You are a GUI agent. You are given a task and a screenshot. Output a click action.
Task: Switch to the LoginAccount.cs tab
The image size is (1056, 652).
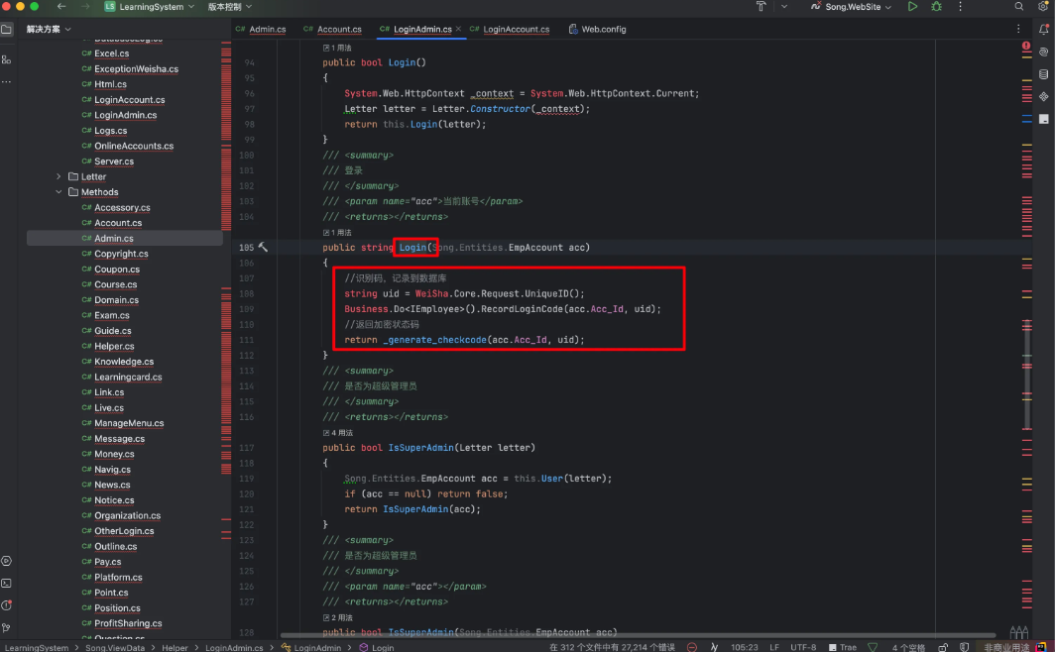click(516, 30)
